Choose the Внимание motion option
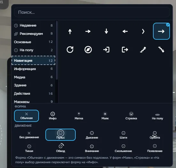The width and height of the screenshot is (176, 168). point(92,148)
